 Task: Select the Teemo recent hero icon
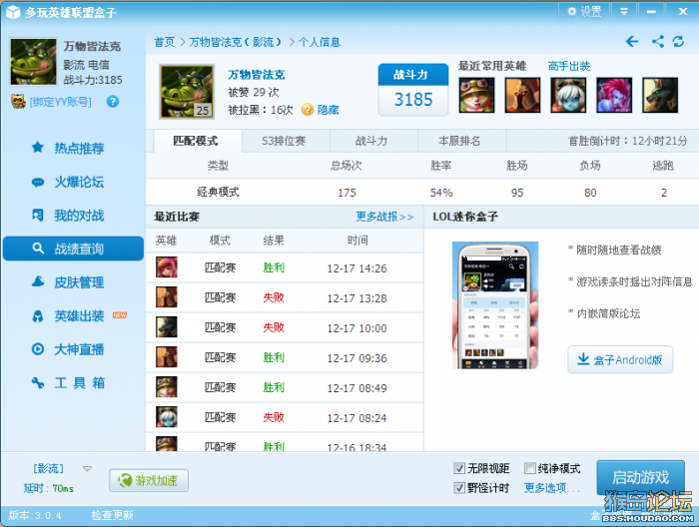477,95
